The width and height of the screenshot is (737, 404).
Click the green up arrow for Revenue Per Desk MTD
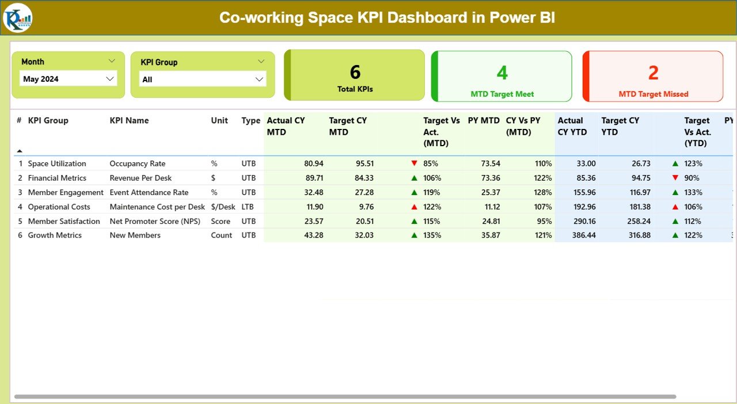(x=414, y=178)
